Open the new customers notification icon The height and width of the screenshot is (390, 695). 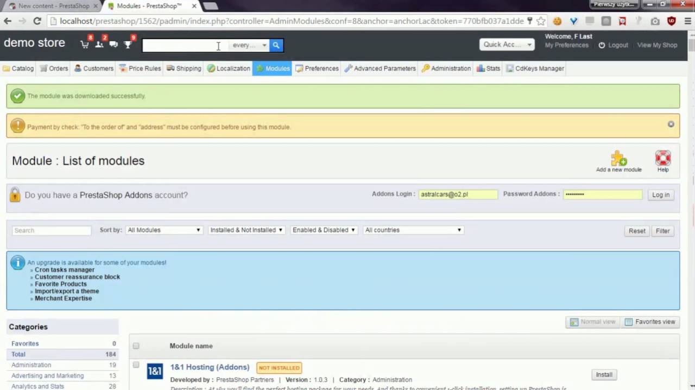tap(99, 44)
